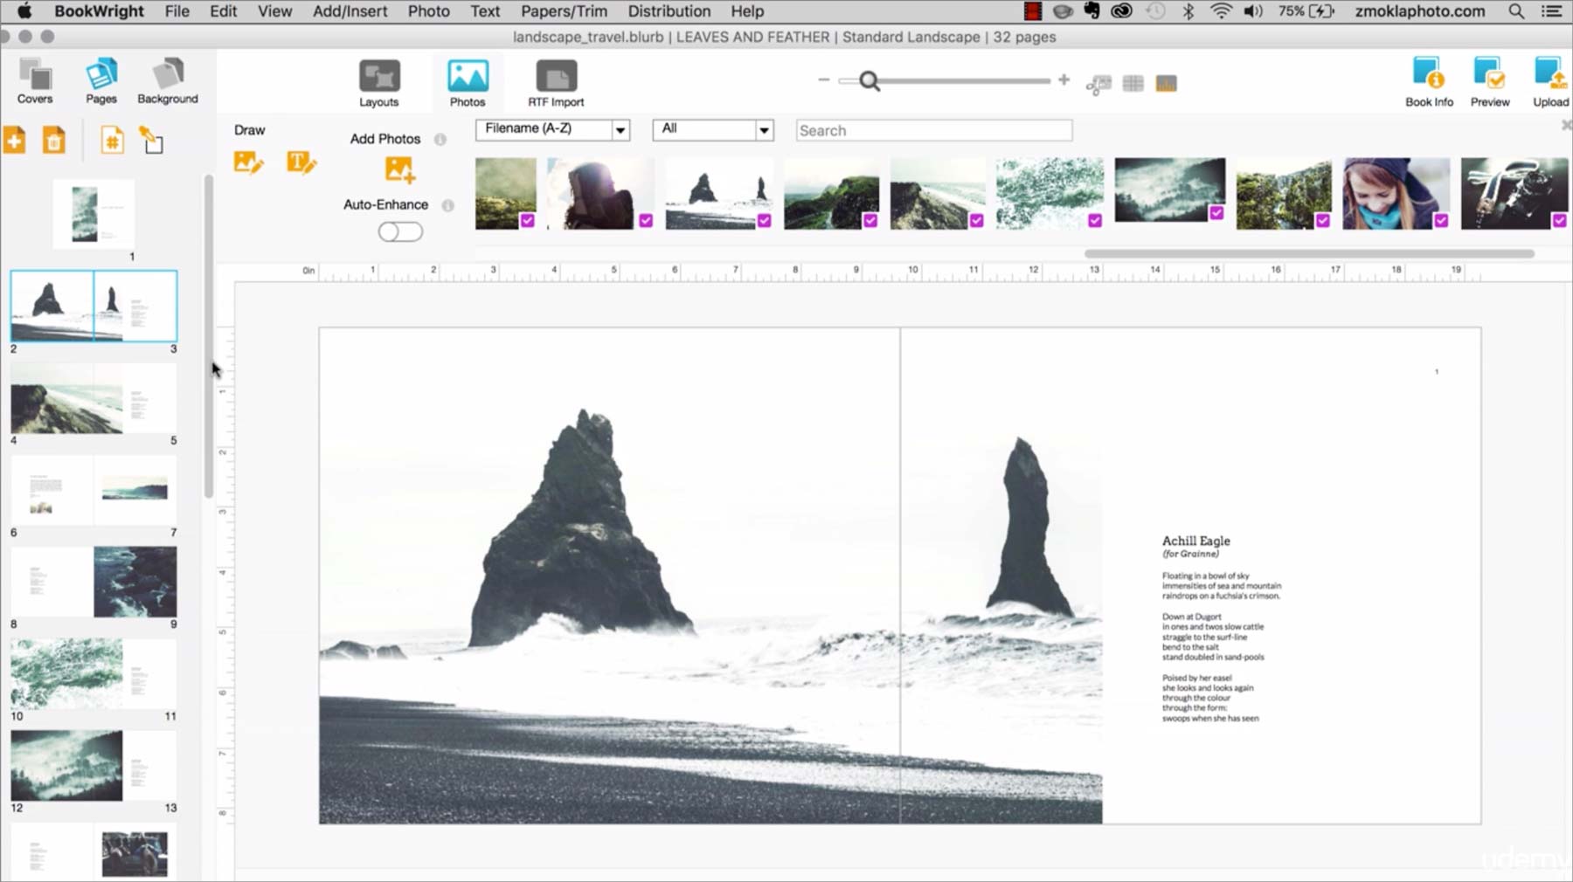Viewport: 1573px width, 882px height.
Task: Select pages 10-11 spread thumbnail
Action: 94,673
